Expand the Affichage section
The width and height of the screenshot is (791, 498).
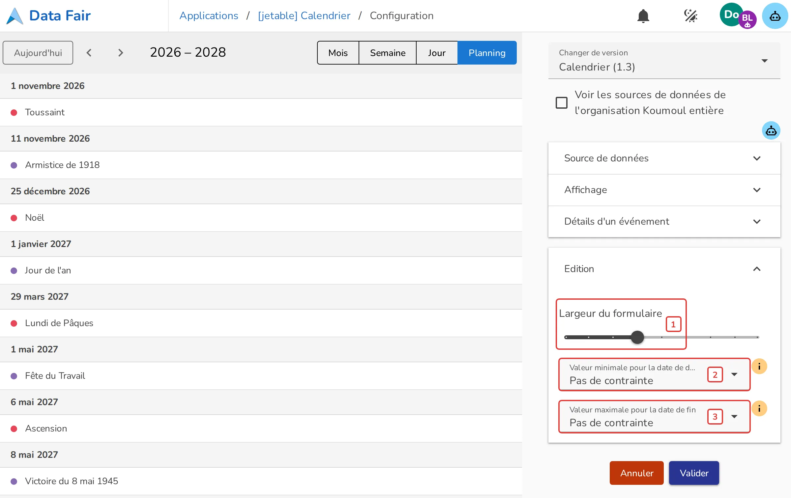664,190
